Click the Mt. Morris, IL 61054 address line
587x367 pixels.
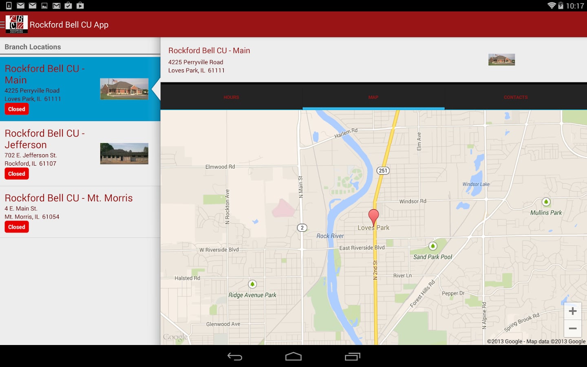point(32,217)
